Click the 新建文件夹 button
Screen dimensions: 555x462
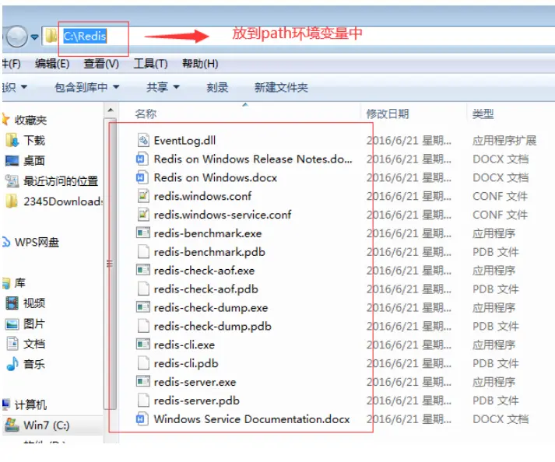pos(281,87)
